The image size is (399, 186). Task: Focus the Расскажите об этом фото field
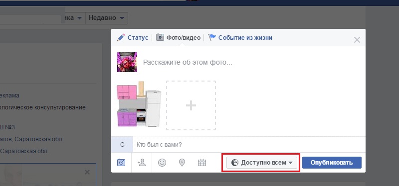point(188,63)
